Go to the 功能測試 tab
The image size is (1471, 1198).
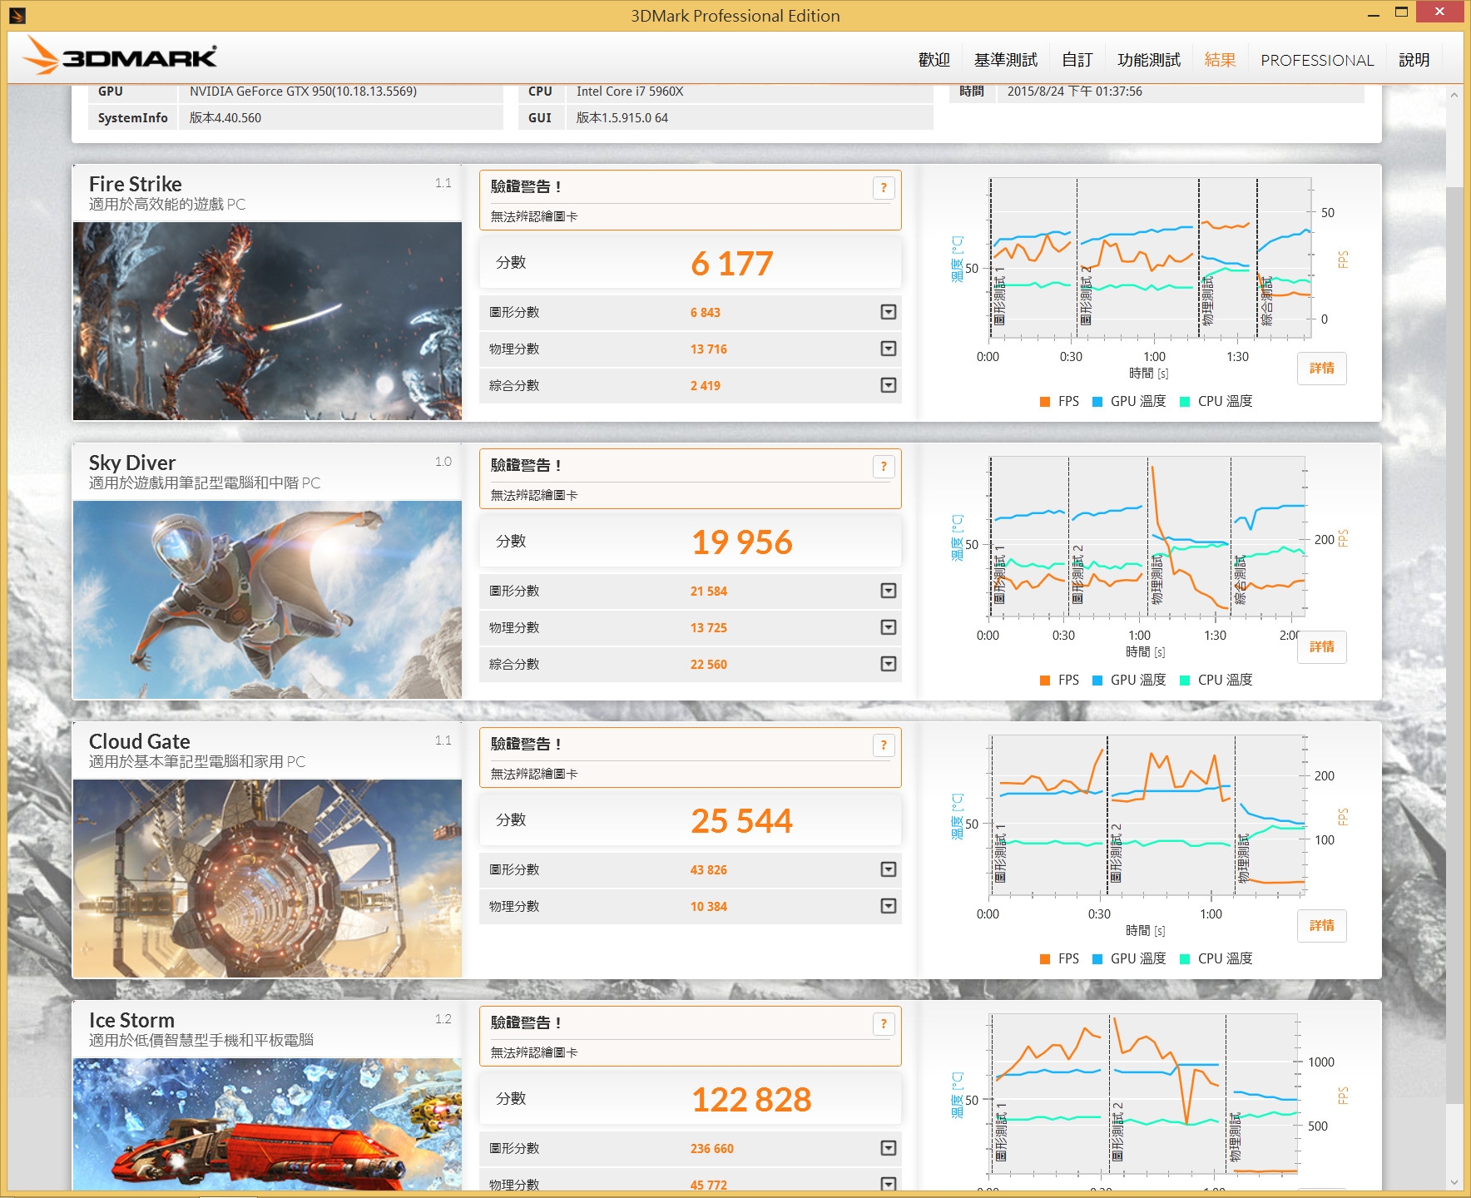point(1148,60)
